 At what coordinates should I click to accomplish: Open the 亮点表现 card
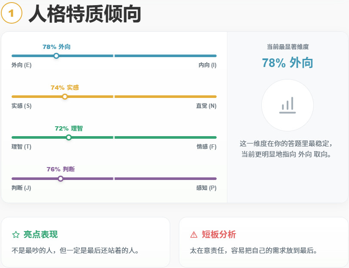86,241
